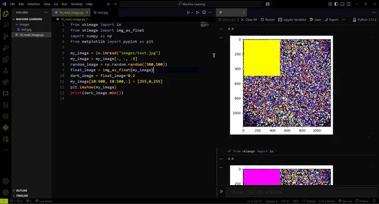Go back in navigation history
Image resolution: width=379 pixels, height=204 pixels.
tap(109, 4)
